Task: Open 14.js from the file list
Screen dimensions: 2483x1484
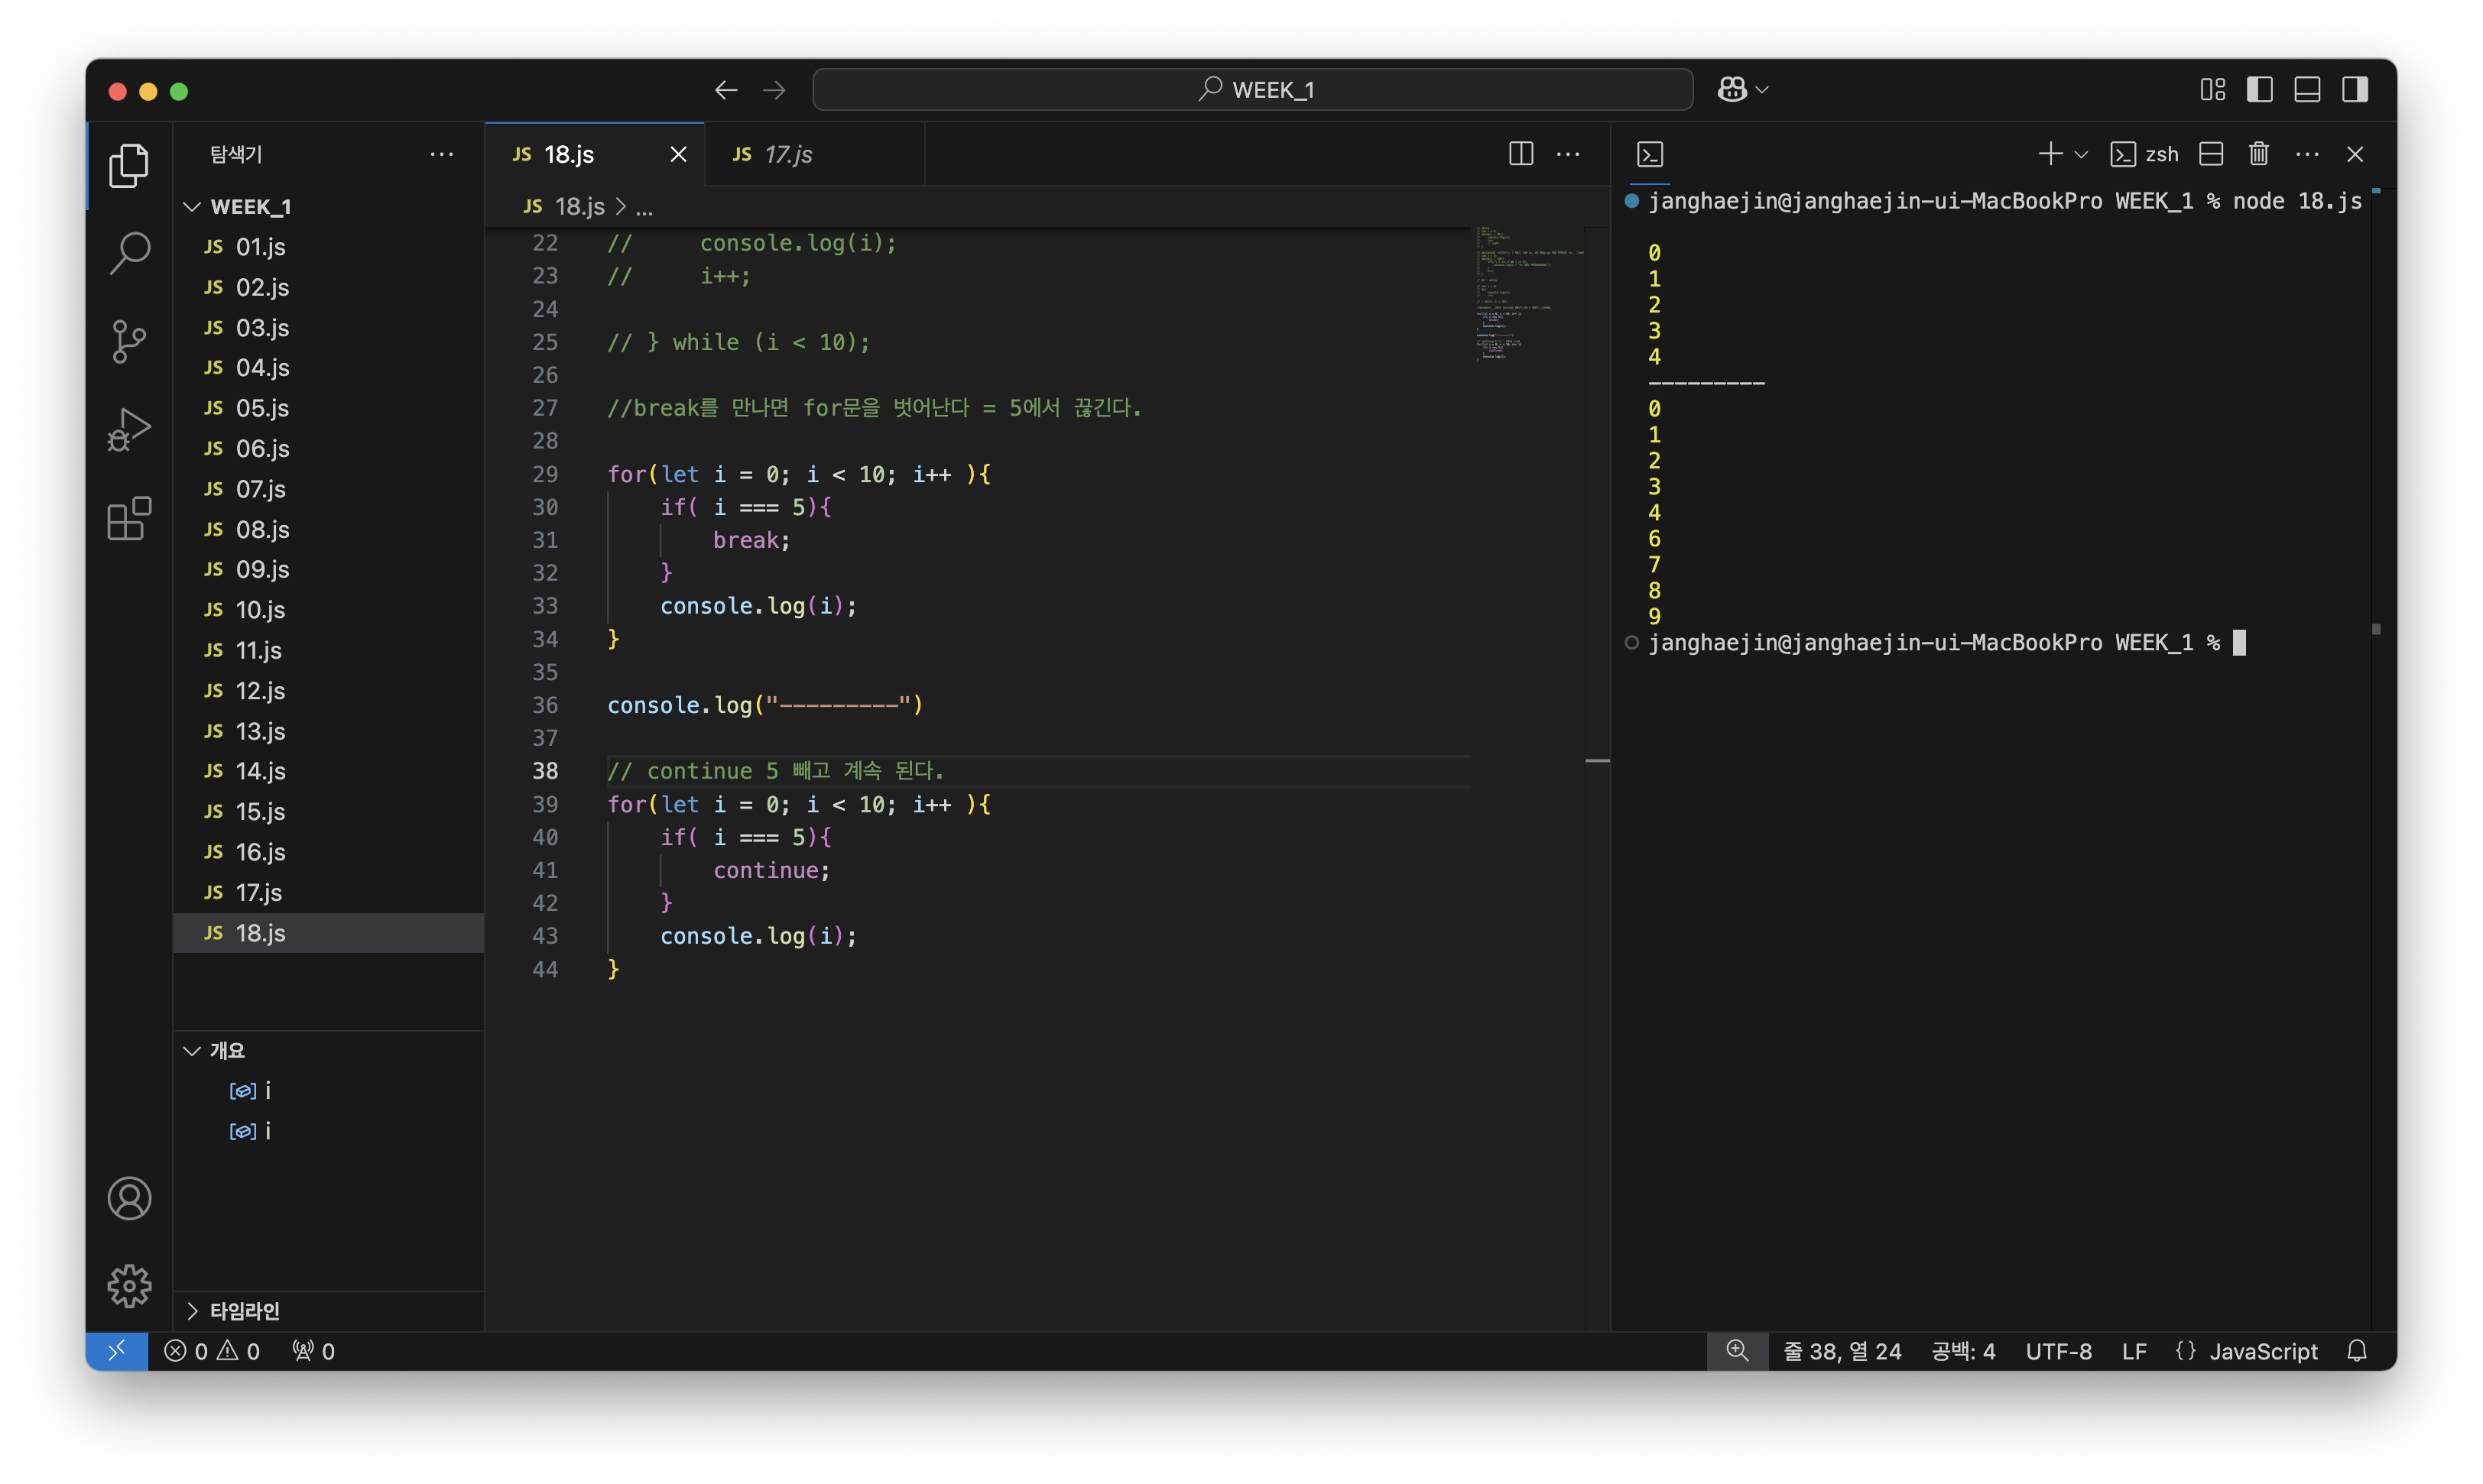Action: point(328,771)
